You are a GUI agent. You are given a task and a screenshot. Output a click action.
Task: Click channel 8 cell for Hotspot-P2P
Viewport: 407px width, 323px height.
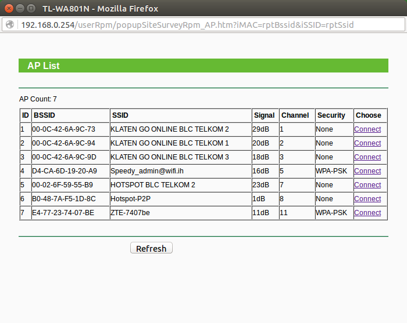(297, 199)
